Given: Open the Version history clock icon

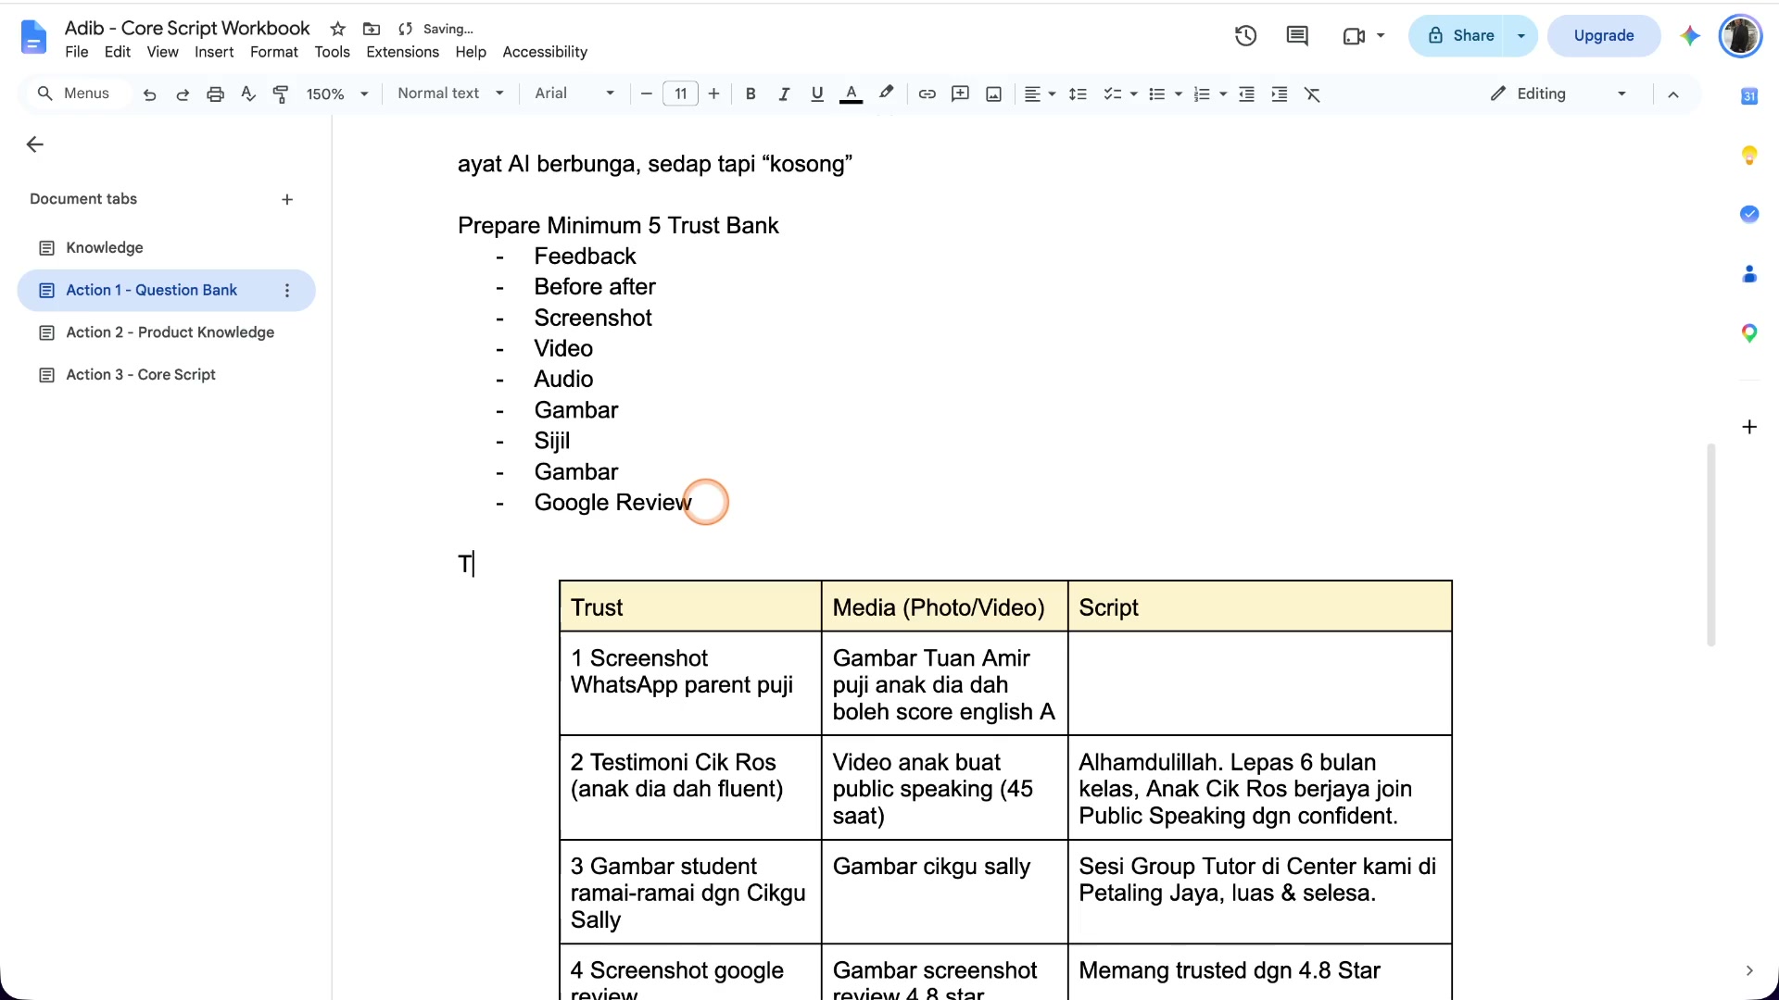Looking at the screenshot, I should click(x=1245, y=35).
